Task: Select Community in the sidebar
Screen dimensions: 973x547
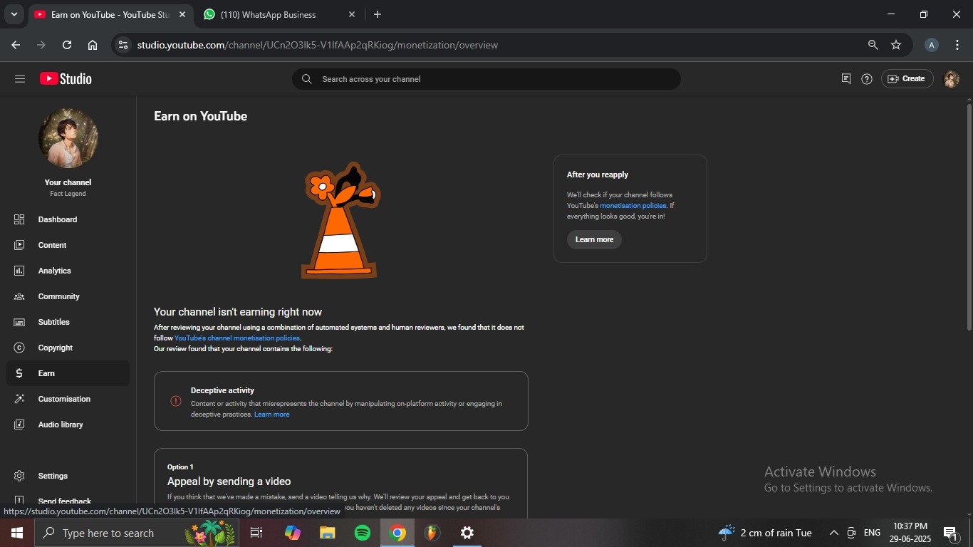Action: click(x=68, y=296)
